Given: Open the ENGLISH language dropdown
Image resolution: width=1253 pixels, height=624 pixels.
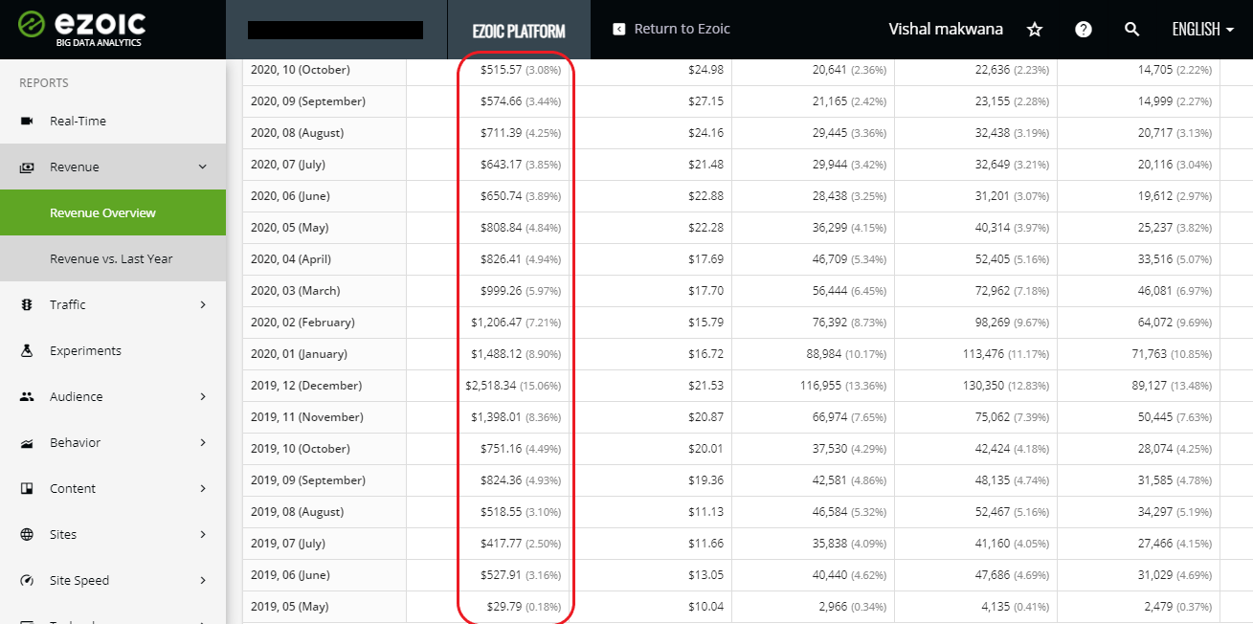Looking at the screenshot, I should [1202, 30].
